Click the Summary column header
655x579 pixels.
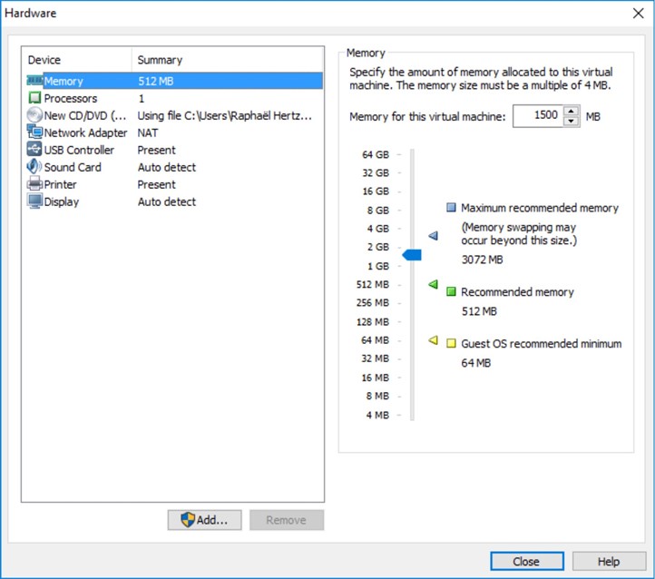coord(228,60)
